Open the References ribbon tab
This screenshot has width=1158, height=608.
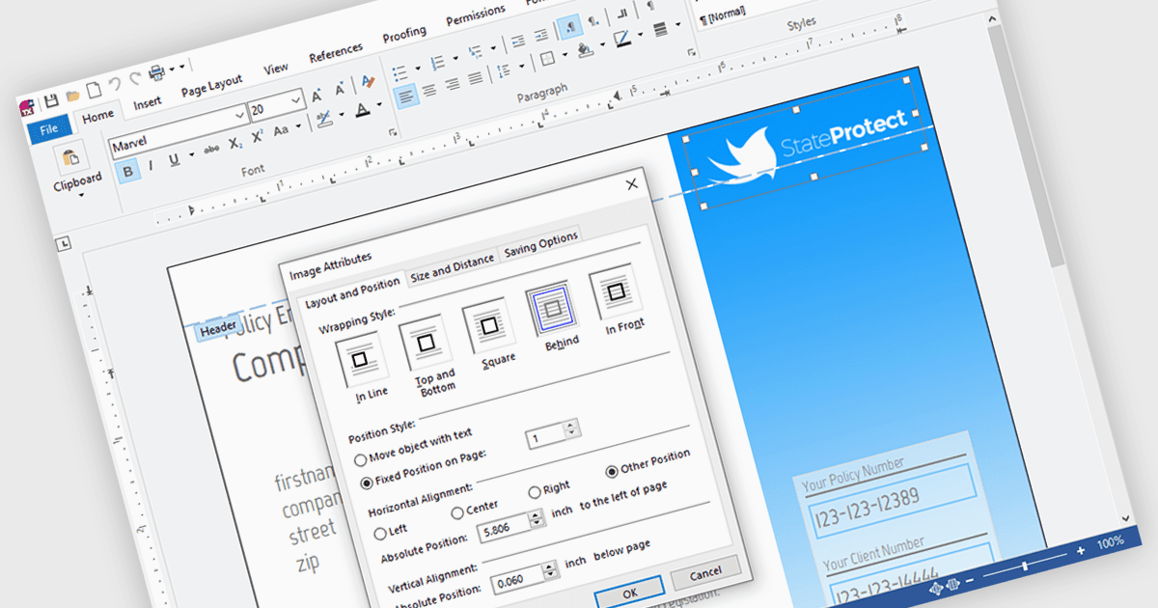coord(336,53)
